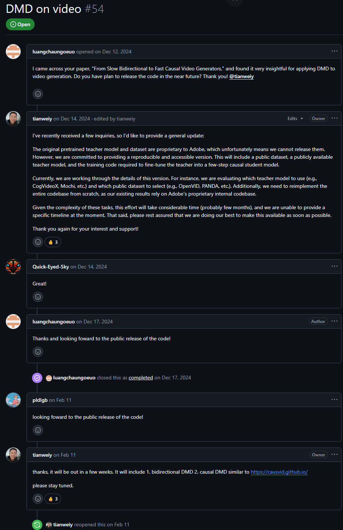Open three-dot menu on pldlgb's comment
Viewport: 343px width, 530px height.
click(x=334, y=400)
